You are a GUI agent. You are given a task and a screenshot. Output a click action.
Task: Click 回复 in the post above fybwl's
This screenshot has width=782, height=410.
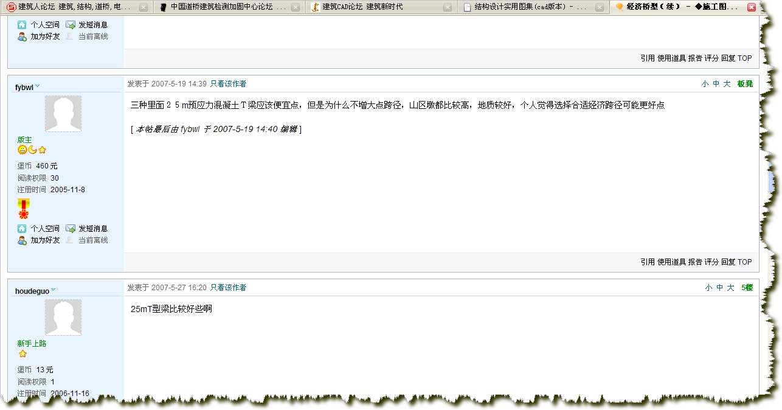tap(728, 58)
